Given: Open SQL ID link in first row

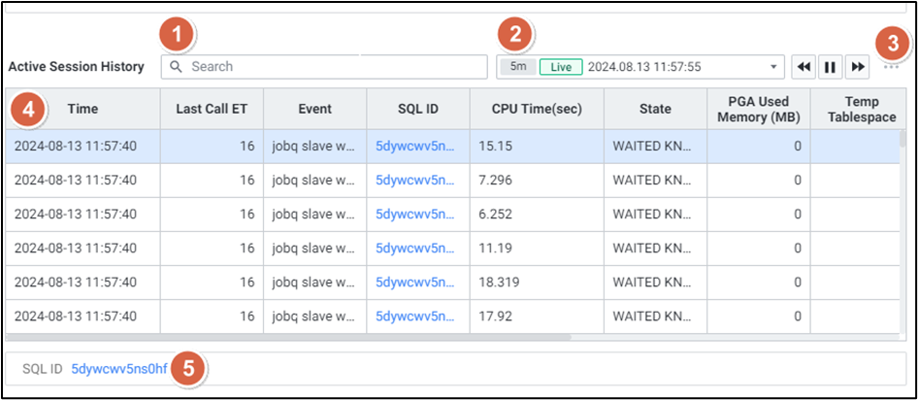Looking at the screenshot, I should [x=414, y=146].
